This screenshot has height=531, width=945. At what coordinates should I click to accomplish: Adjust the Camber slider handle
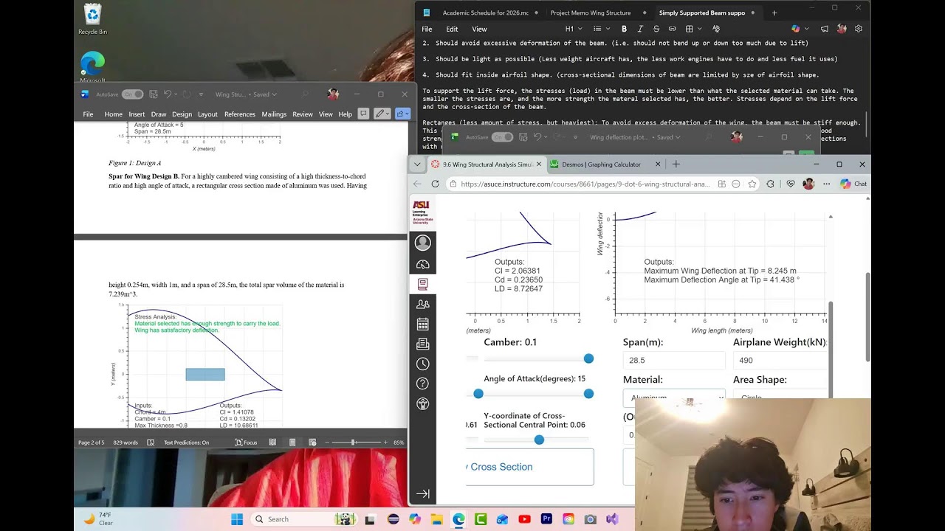tap(588, 358)
